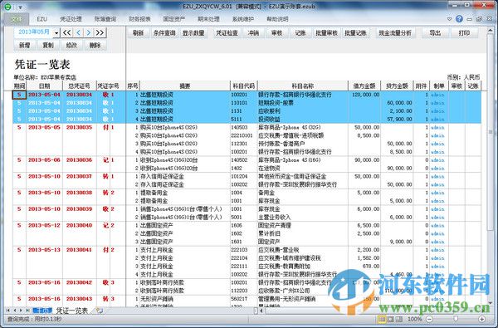Click the 审核 toolbar button
The height and width of the screenshot is (328, 498).
click(x=276, y=32)
